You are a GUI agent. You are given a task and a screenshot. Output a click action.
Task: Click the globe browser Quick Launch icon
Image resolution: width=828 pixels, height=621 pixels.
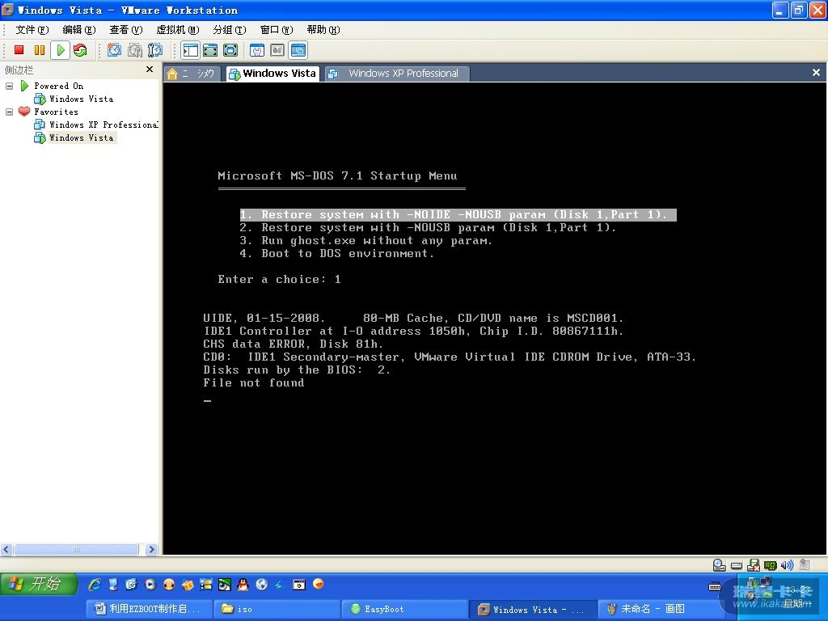point(261,584)
